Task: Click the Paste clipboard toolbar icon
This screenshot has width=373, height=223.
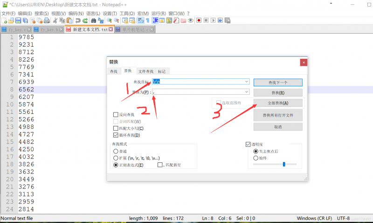Action: (69, 21)
